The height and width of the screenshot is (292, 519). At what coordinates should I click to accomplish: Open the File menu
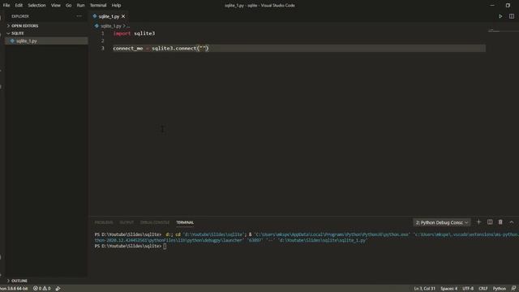6,6
